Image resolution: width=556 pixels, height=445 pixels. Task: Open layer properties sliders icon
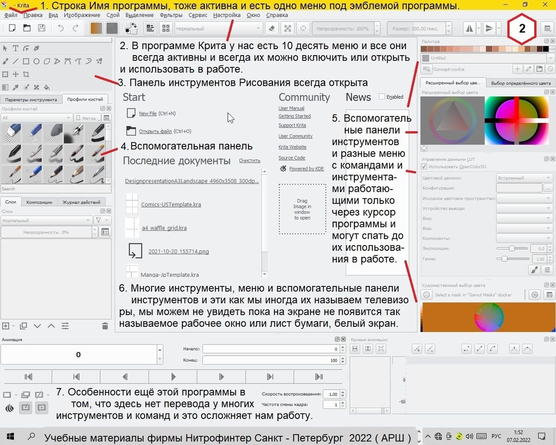64,326
